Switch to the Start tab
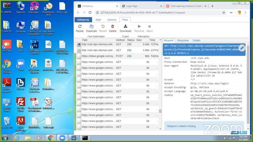The image size is (253, 142). click(x=98, y=20)
